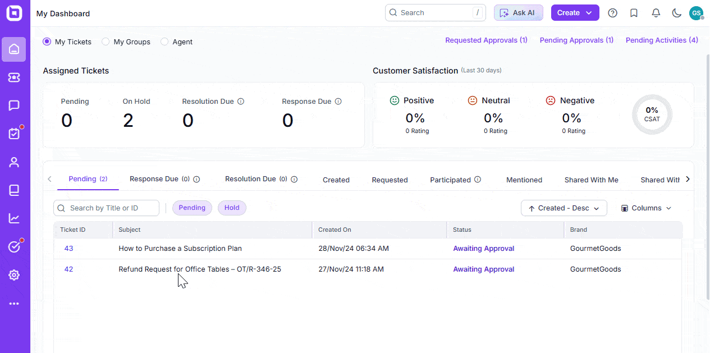Click 'How to Purchase a Subscription Plan' subject
Image resolution: width=710 pixels, height=353 pixels.
[x=180, y=249]
